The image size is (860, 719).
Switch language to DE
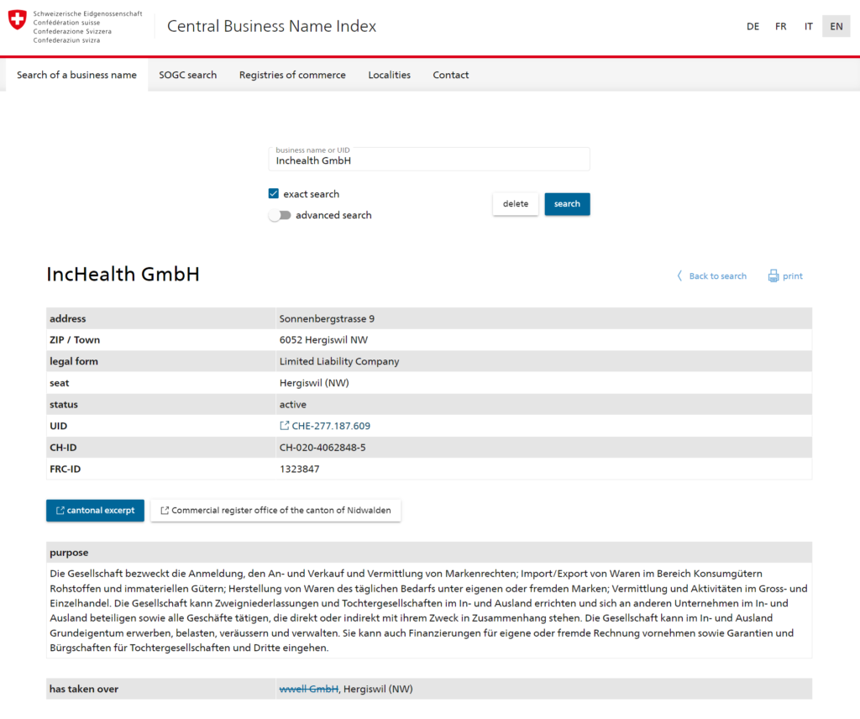click(752, 26)
